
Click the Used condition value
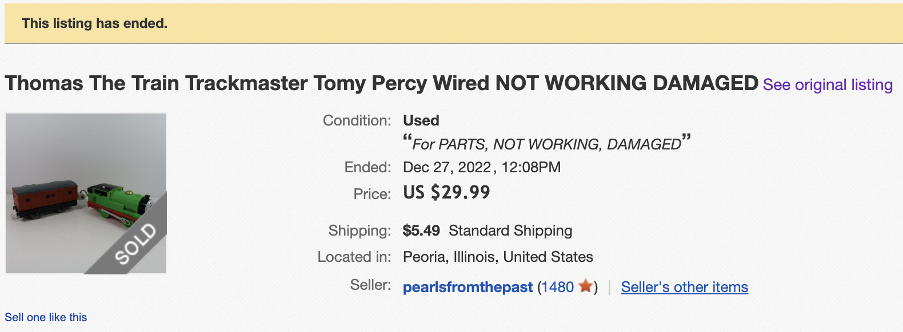click(x=421, y=120)
